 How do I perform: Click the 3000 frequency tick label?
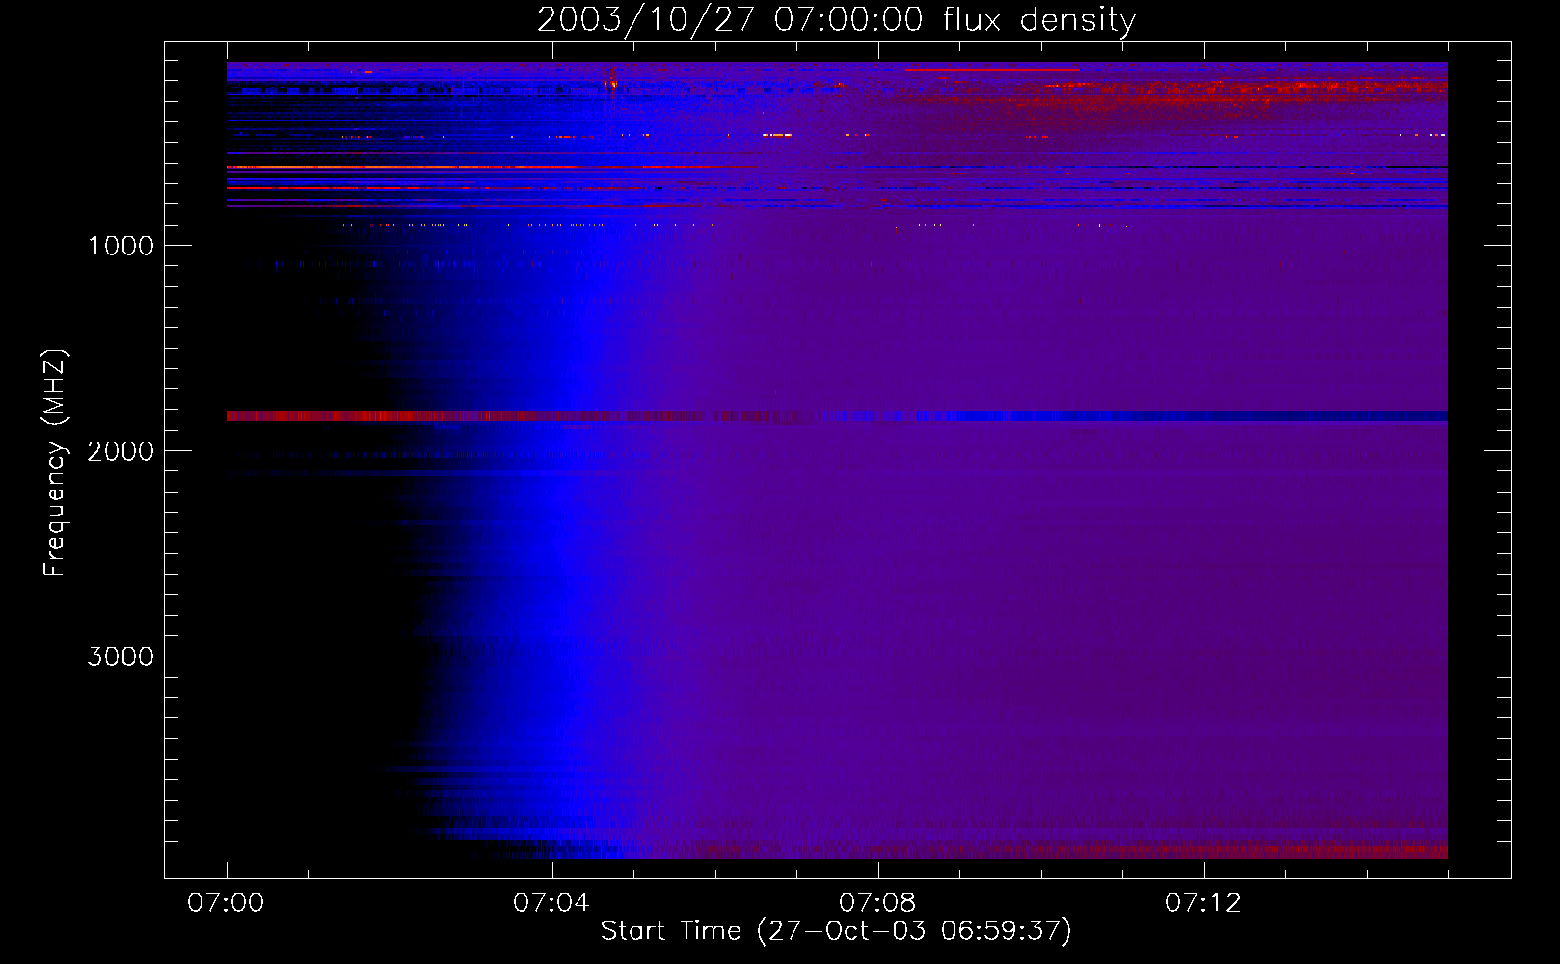121,656
